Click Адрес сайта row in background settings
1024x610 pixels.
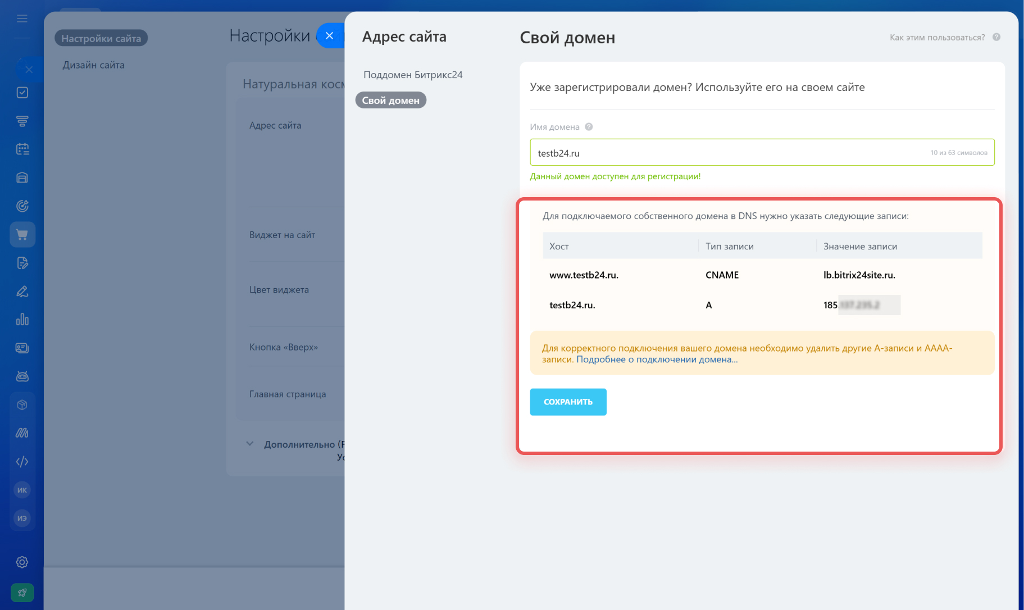(275, 125)
